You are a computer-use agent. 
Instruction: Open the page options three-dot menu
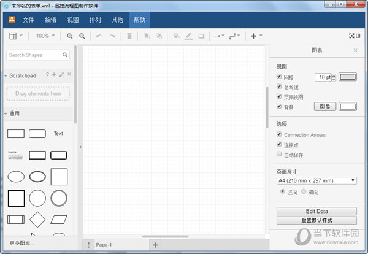[88, 245]
